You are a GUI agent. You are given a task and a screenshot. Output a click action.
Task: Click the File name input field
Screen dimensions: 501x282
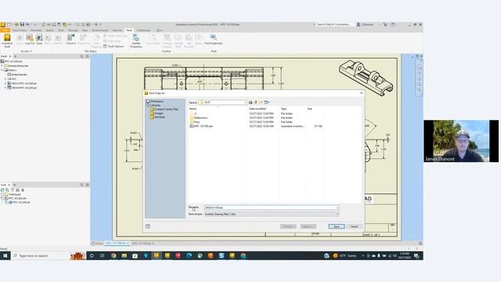coord(272,208)
